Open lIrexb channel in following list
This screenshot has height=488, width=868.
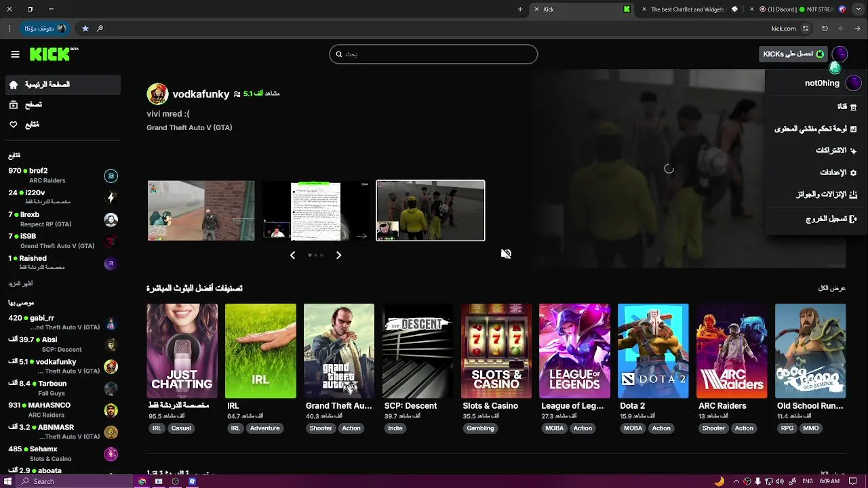click(62, 219)
